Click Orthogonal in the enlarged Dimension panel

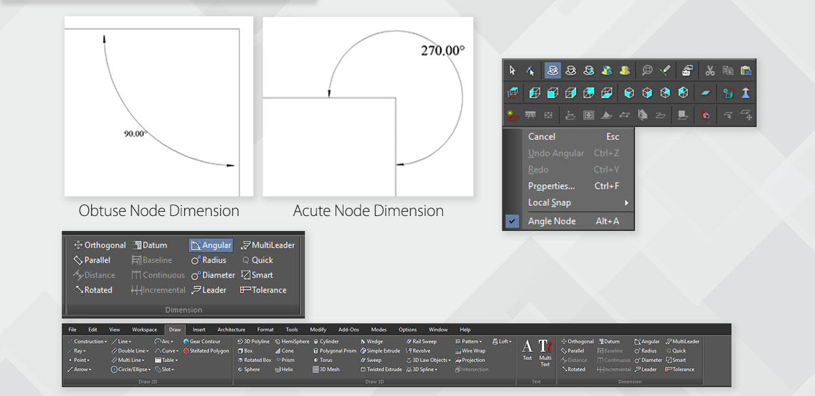click(x=100, y=245)
